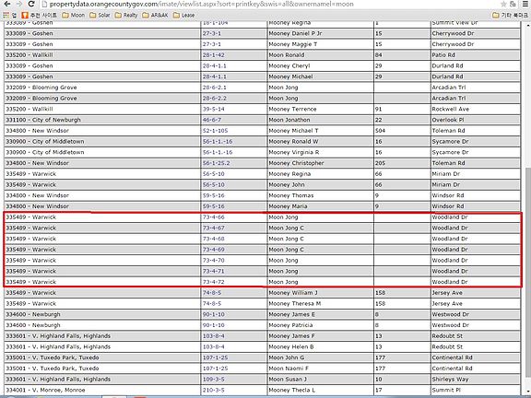
Task: Open the 28-4-1.1 link in Mooney Cheryl row
Action: 215,65
